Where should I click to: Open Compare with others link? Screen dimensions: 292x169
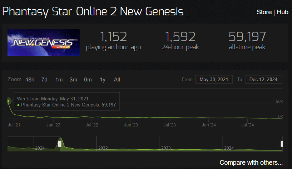251,163
